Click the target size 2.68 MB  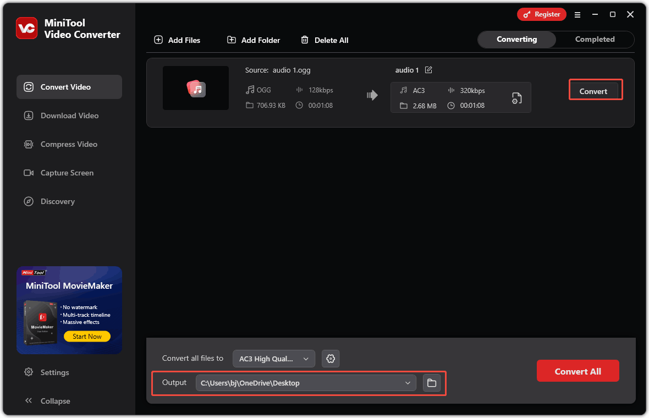pos(425,106)
